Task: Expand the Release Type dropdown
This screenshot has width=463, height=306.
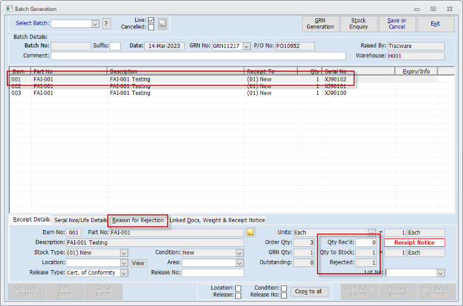Action: pyautogui.click(x=124, y=273)
